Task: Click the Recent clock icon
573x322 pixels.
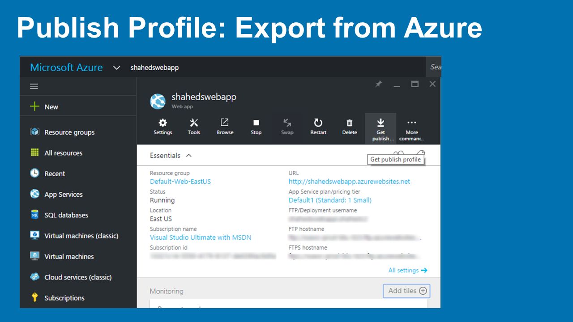Action: [34, 173]
